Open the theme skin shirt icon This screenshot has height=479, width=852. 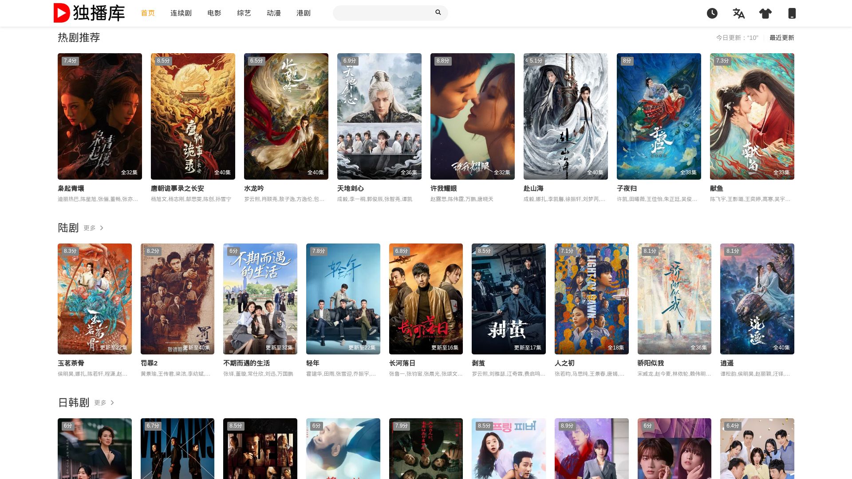point(765,13)
